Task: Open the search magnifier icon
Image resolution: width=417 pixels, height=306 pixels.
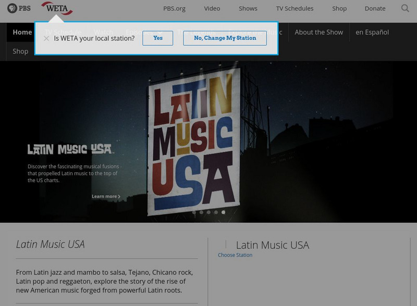Action: tap(405, 8)
